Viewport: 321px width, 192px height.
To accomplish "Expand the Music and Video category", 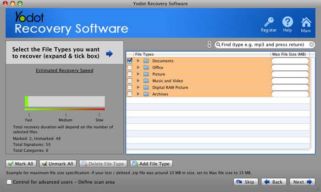I will pos(138,80).
